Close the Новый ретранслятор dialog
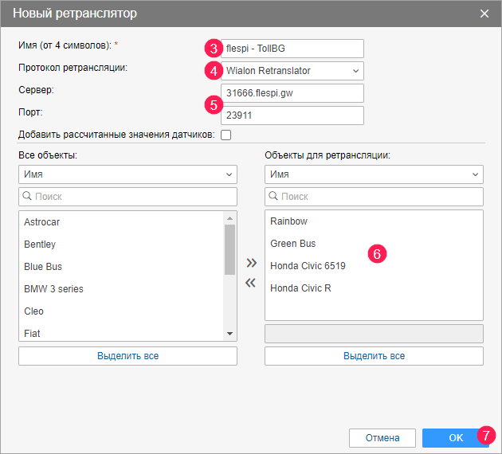The height and width of the screenshot is (454, 502). tap(484, 14)
